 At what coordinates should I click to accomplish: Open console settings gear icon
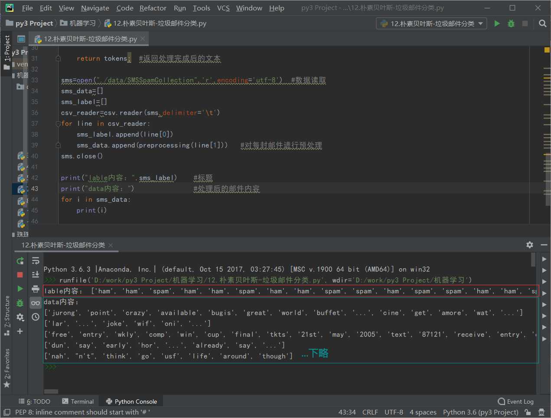(x=20, y=317)
